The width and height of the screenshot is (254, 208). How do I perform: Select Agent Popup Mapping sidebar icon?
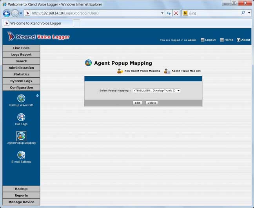pos(21,136)
